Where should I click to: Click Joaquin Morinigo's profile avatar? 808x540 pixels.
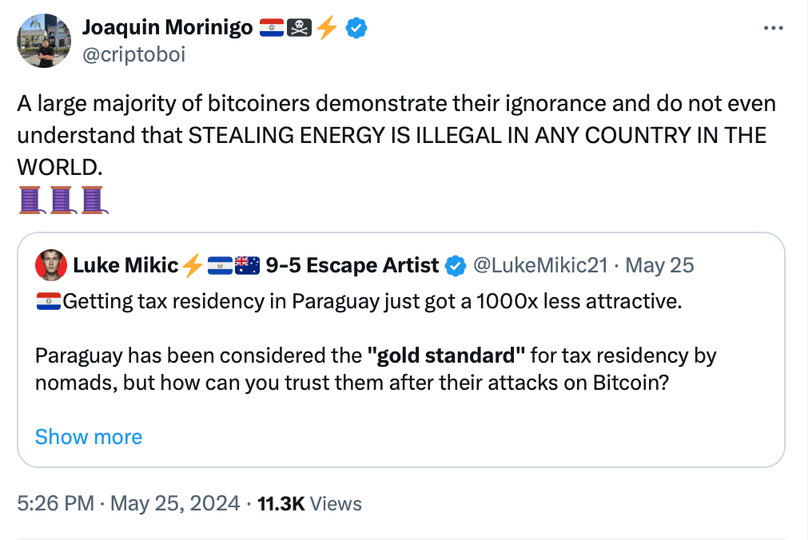44,41
